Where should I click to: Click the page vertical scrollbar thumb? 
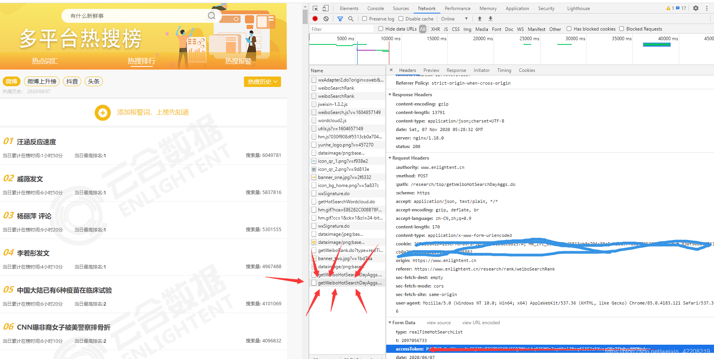pyautogui.click(x=305, y=17)
